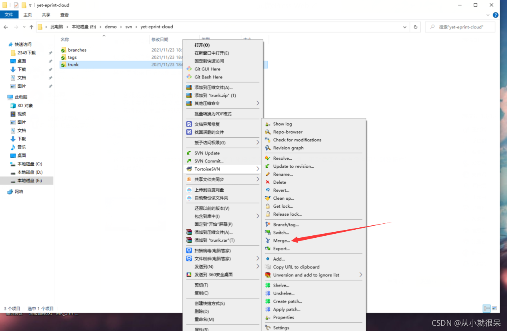Image resolution: width=507 pixels, height=331 pixels.
Task: Go up one folder level
Action: point(31,27)
